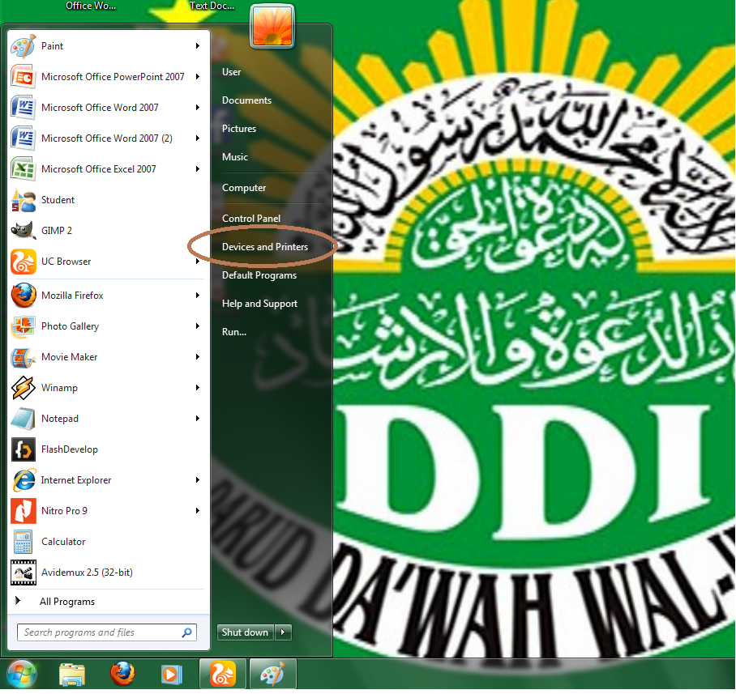Click the Windows Start orb
The image size is (736, 694).
click(x=22, y=675)
